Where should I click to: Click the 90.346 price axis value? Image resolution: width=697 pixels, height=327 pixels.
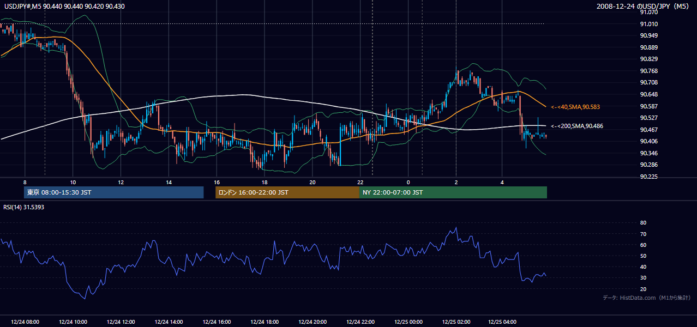click(x=649, y=153)
